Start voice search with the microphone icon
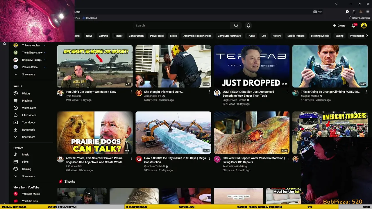Image resolution: width=372 pixels, height=209 pixels. 248,26
